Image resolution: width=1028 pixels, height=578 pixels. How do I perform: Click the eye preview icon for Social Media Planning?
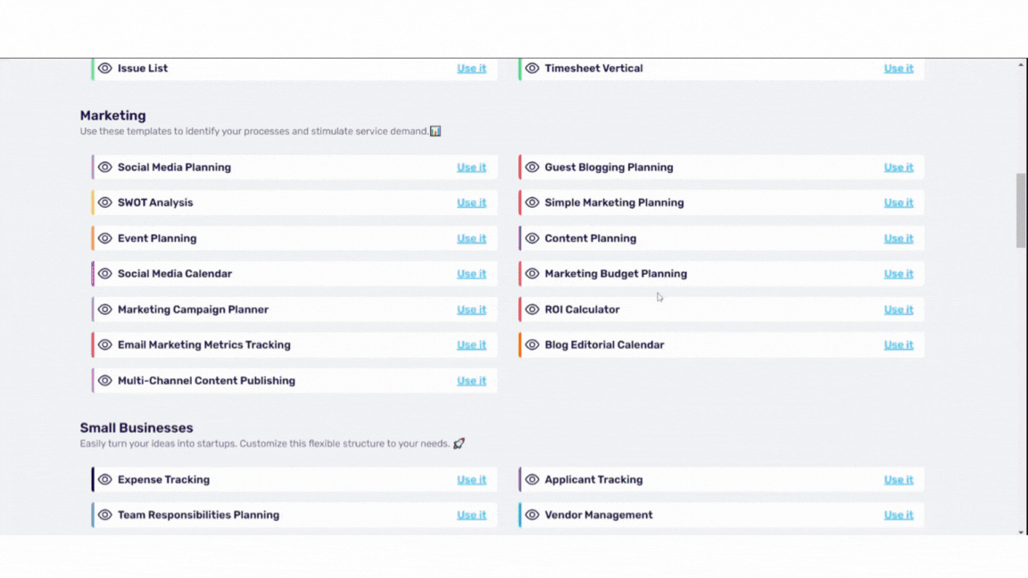pos(105,168)
